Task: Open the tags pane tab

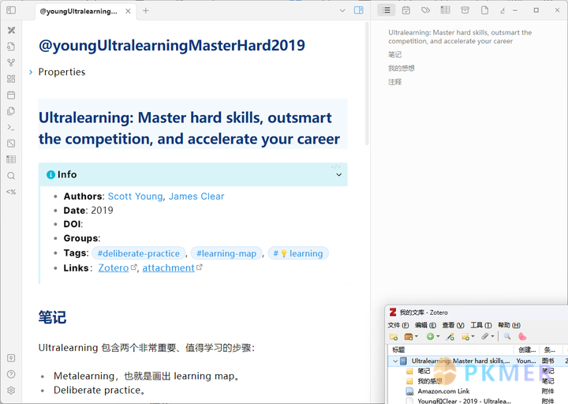Action: click(426, 10)
